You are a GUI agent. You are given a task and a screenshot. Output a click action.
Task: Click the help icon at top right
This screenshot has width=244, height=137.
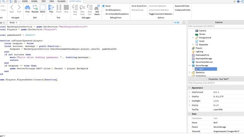click(x=238, y=2)
